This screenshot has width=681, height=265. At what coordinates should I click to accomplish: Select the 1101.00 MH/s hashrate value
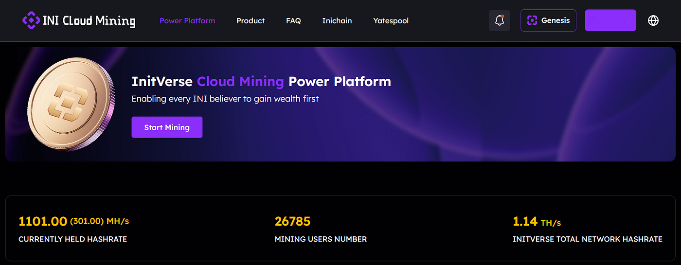click(74, 221)
